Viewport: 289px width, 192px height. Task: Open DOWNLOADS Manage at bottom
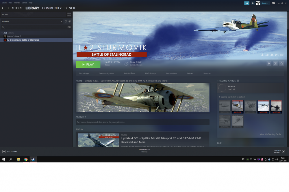tap(144, 150)
